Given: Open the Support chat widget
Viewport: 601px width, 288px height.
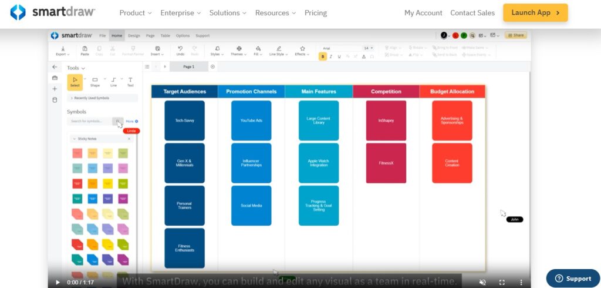Looking at the screenshot, I should pos(573,278).
